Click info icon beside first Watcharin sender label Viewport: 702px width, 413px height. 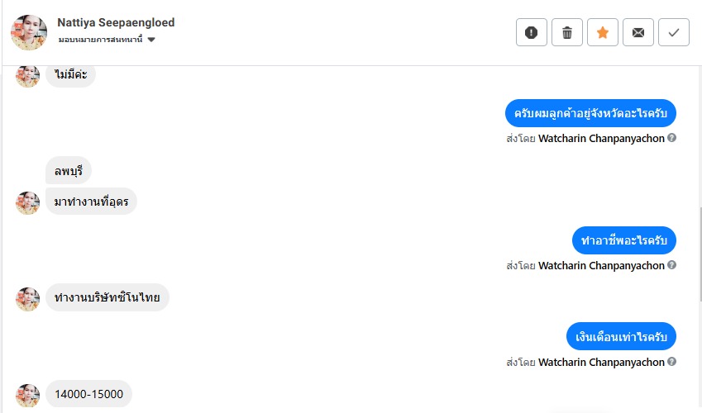[x=672, y=138]
